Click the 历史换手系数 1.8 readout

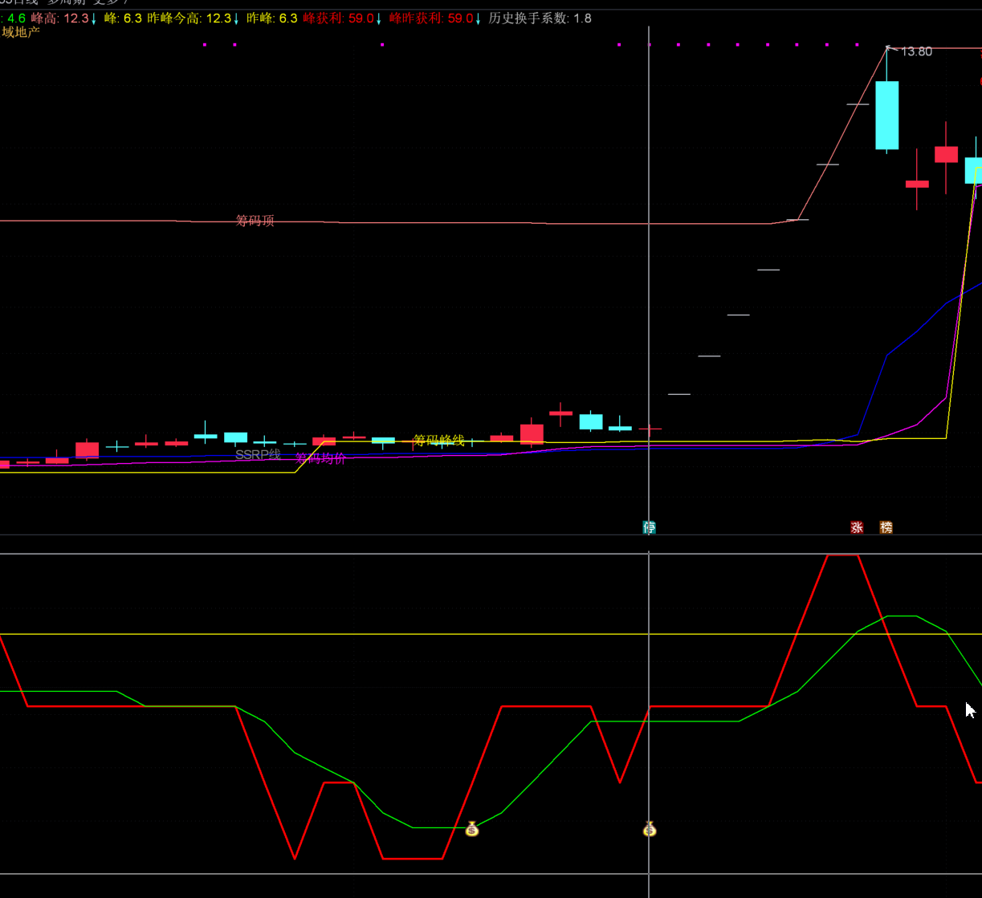tap(540, 18)
